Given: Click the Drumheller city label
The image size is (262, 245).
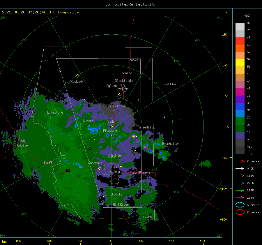Looking at the screenshot, I should pyautogui.click(x=171, y=144).
